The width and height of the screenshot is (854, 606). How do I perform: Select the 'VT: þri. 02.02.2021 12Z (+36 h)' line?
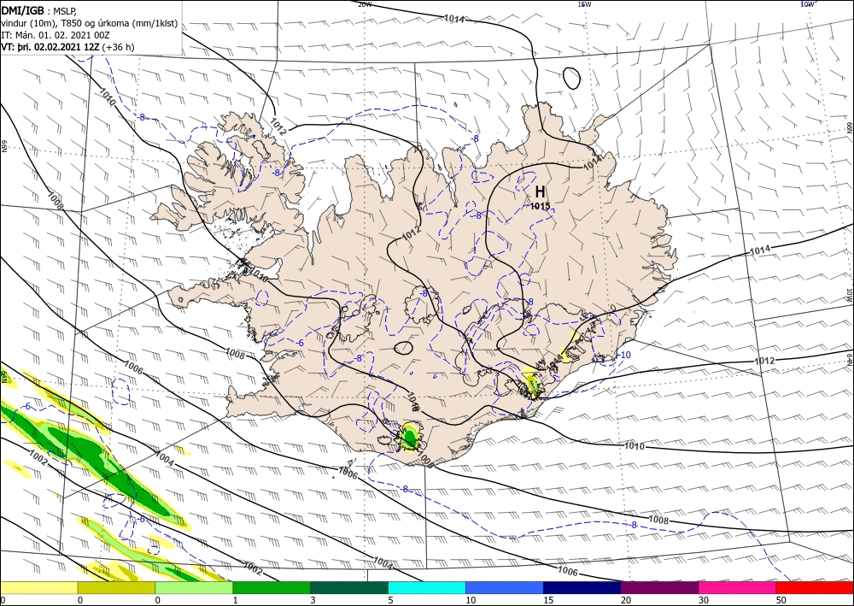67,47
